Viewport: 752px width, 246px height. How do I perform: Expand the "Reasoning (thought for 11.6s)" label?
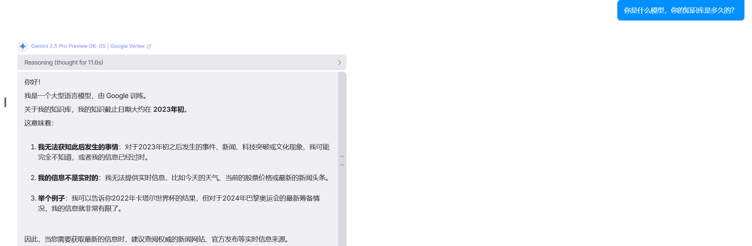click(64, 63)
